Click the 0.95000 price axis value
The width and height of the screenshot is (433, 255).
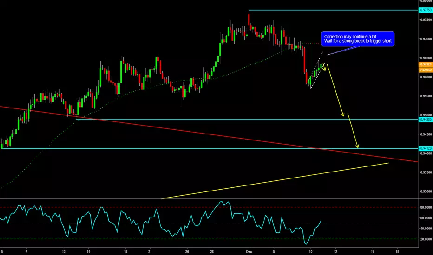[x=426, y=115]
